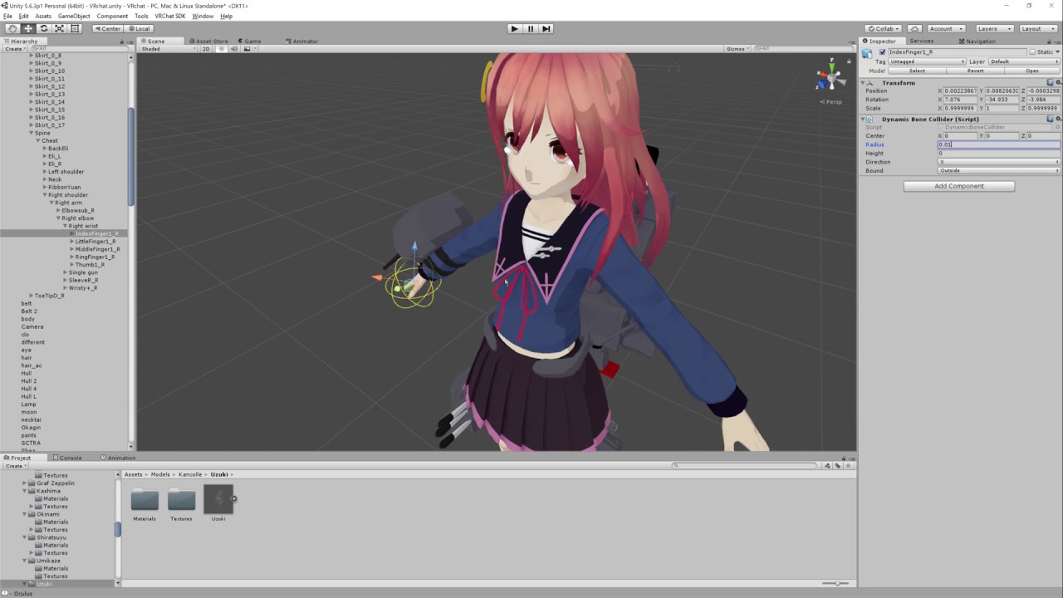Viewport: 1063px width, 598px height.
Task: Select the Scale tool in toolbar
Action: coord(59,28)
